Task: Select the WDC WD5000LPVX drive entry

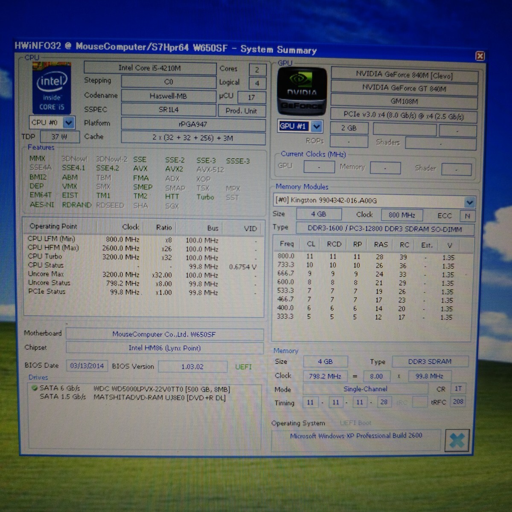Action: point(162,389)
